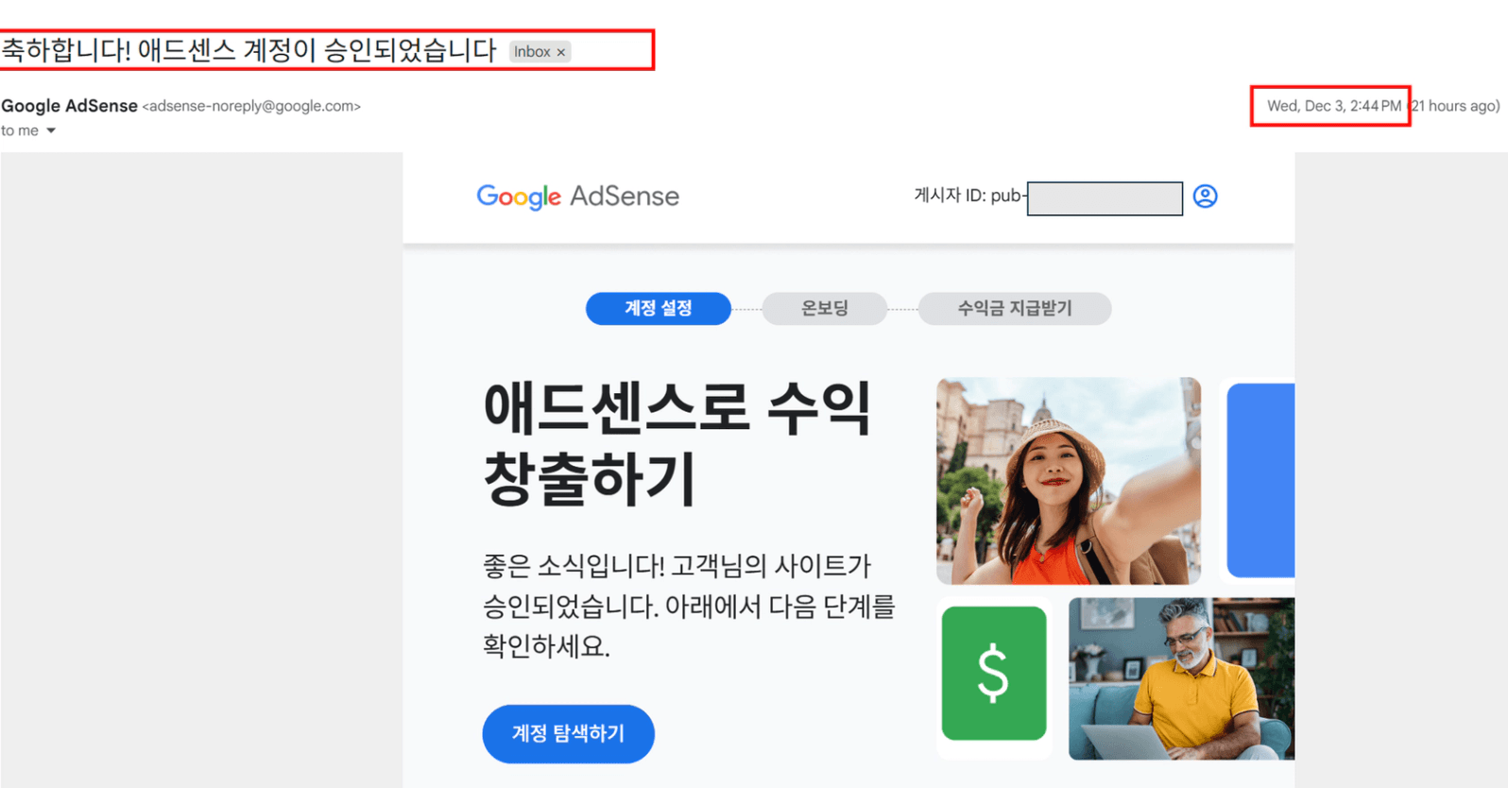The height and width of the screenshot is (788, 1508).
Task: Click the email subject line 축하합니다
Action: (x=249, y=50)
